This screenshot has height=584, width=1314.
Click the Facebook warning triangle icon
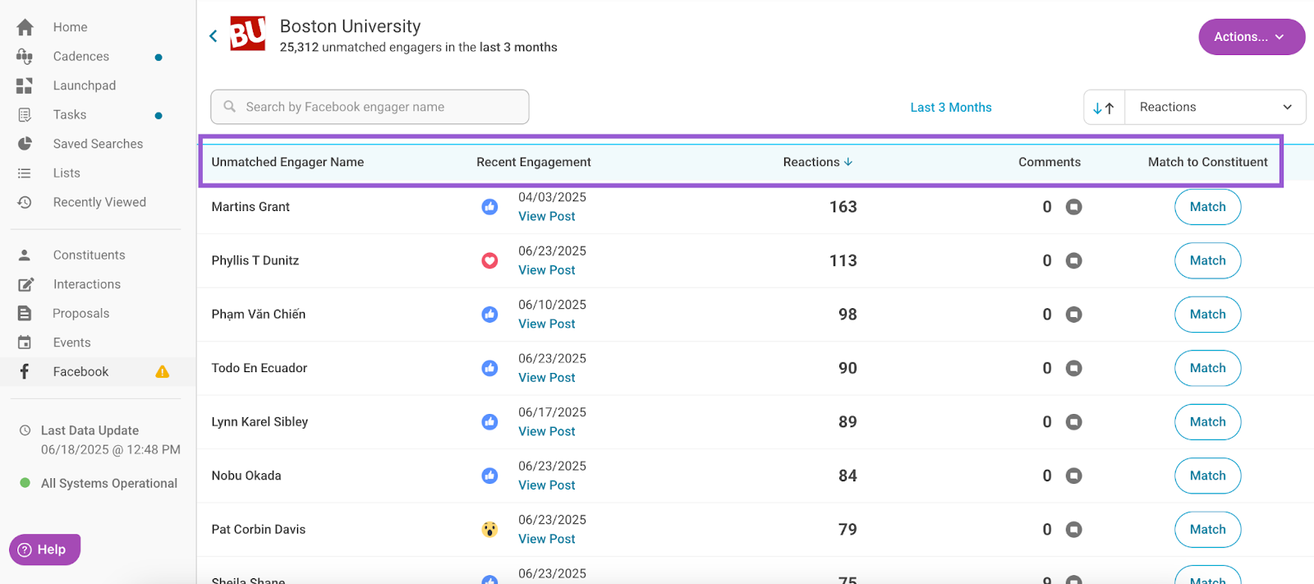pos(163,371)
